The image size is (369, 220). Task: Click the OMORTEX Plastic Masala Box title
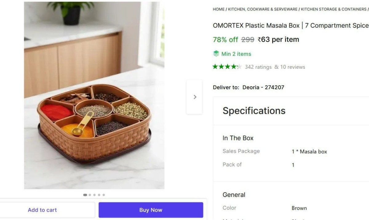coord(290,25)
